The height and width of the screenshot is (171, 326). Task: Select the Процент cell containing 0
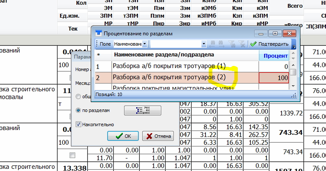point(274,66)
